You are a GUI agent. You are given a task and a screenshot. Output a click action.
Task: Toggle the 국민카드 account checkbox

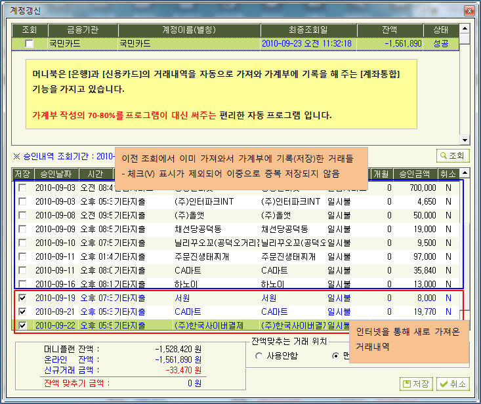click(29, 44)
